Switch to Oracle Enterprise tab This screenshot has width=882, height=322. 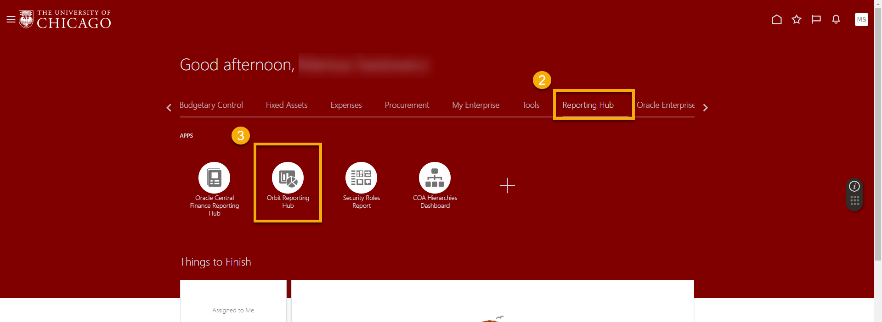tap(666, 105)
